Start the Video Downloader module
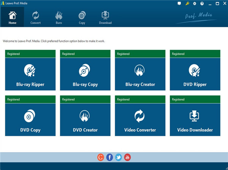Viewport: 228px width, 170px height. [195, 119]
